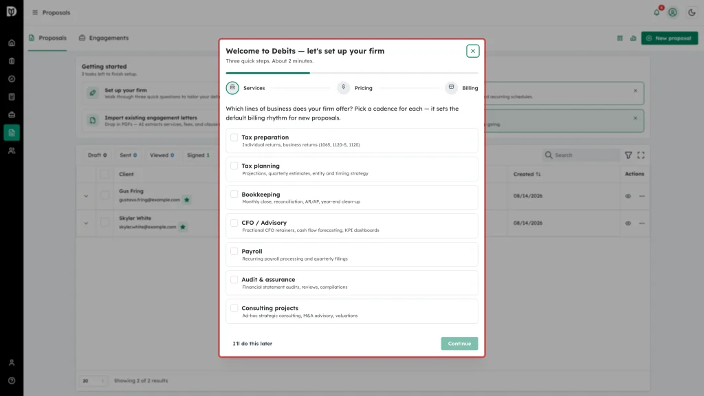Open the chart view icon near New proposal
704x396 pixels.
tap(633, 38)
